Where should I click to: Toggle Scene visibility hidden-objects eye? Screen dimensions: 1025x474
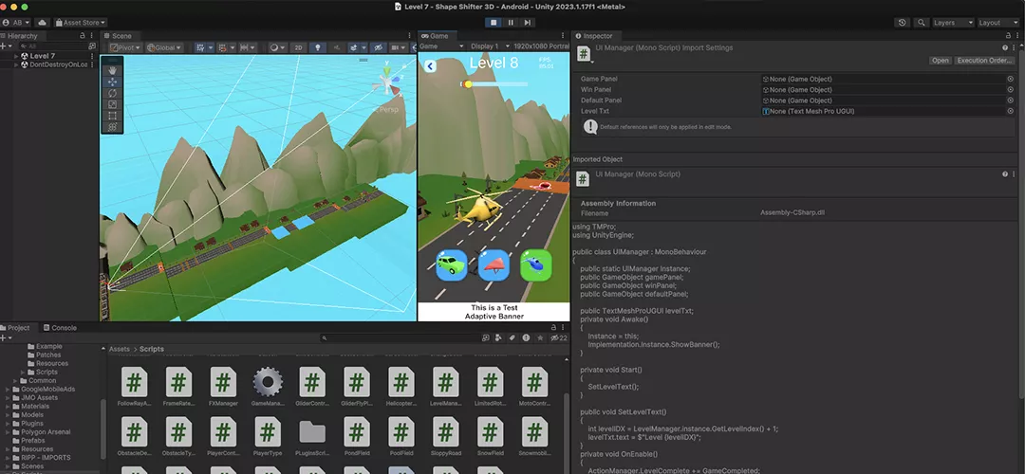(x=378, y=47)
